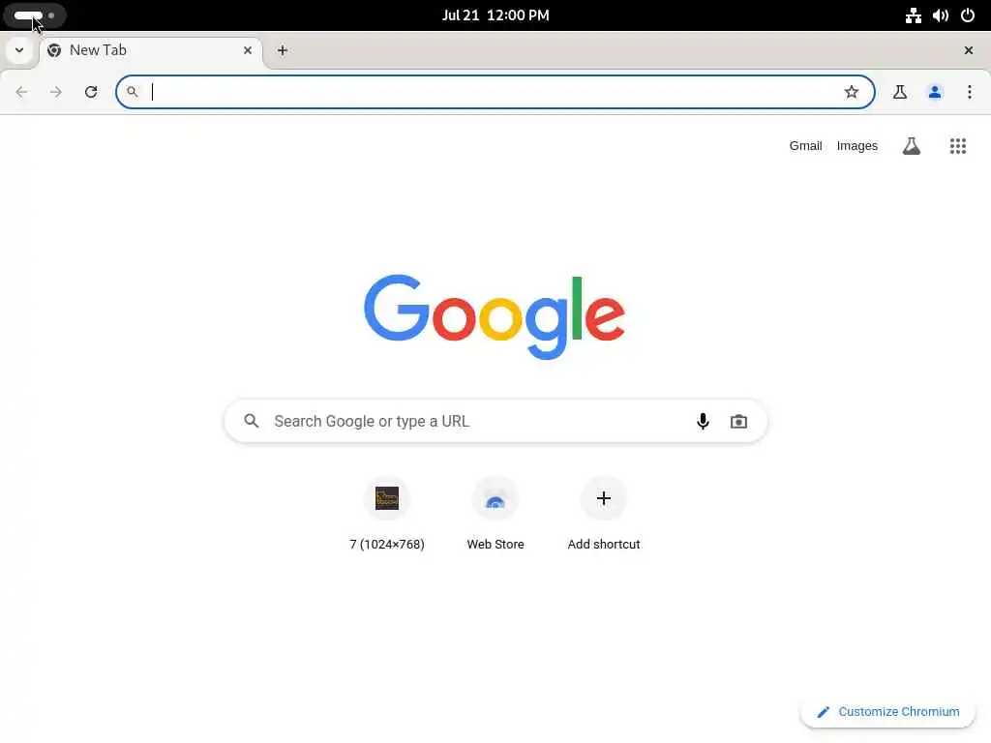Start voice search with the microphone

[x=703, y=421]
